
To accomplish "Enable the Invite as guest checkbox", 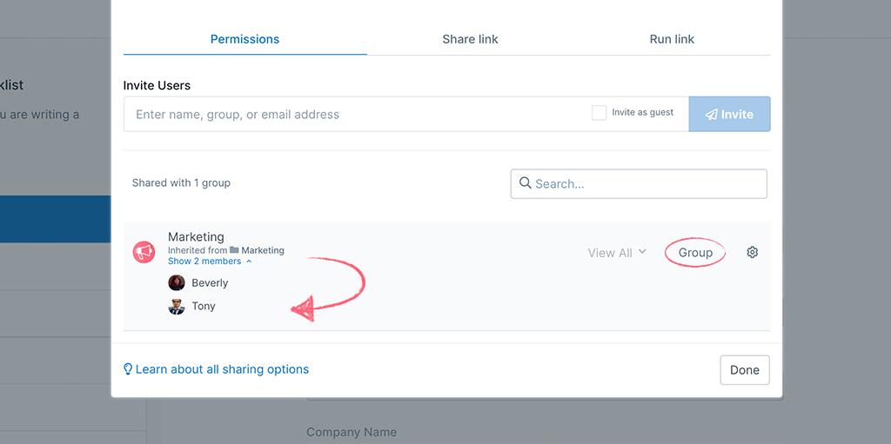I will point(599,113).
